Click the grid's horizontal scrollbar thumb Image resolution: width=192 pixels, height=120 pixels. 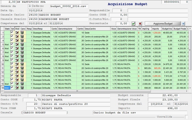point(77,91)
